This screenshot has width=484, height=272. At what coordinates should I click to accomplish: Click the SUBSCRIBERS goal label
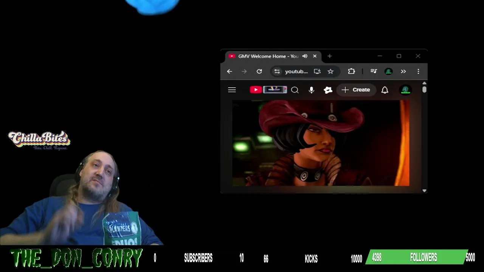click(198, 258)
